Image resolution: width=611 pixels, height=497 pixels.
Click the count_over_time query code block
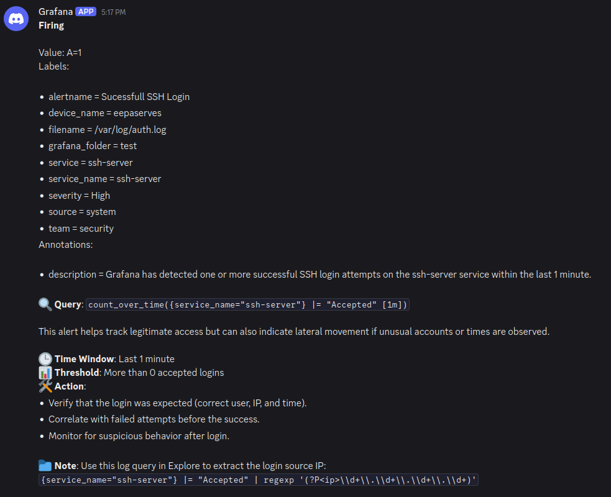[247, 304]
